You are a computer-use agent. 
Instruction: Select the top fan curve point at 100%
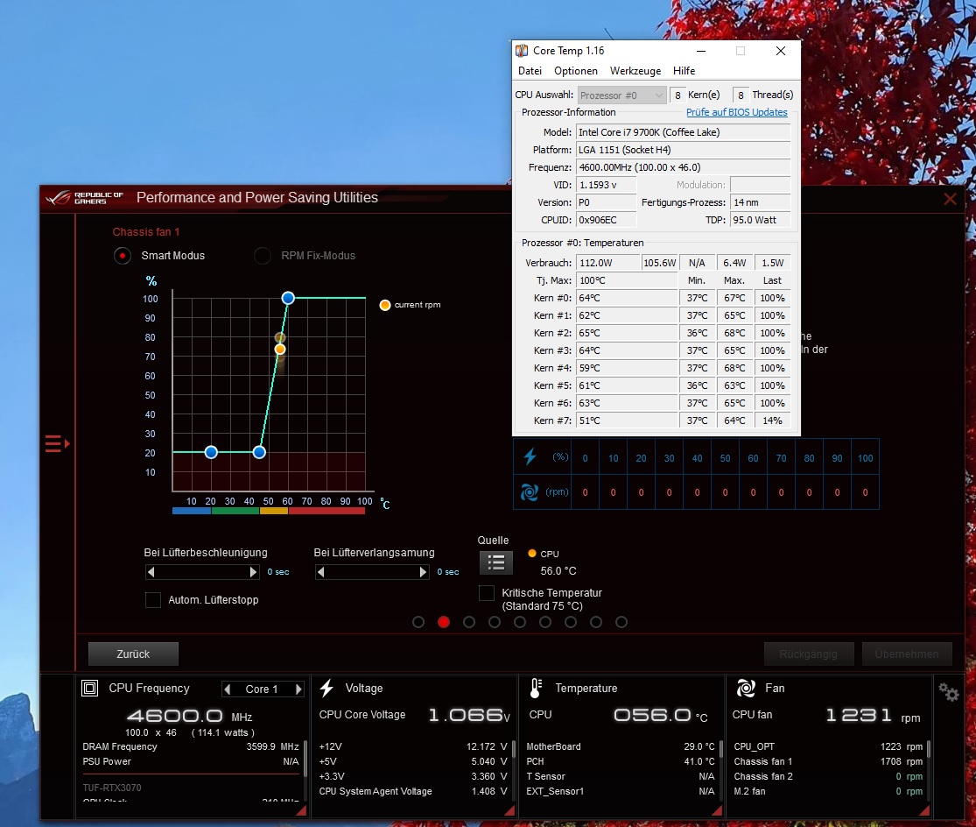click(x=288, y=298)
